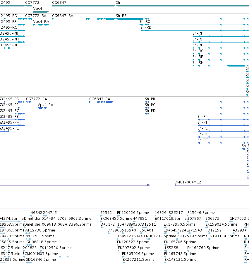The image size is (249, 264).
Task: Click the Vps4 gene label
Action: point(38,8)
